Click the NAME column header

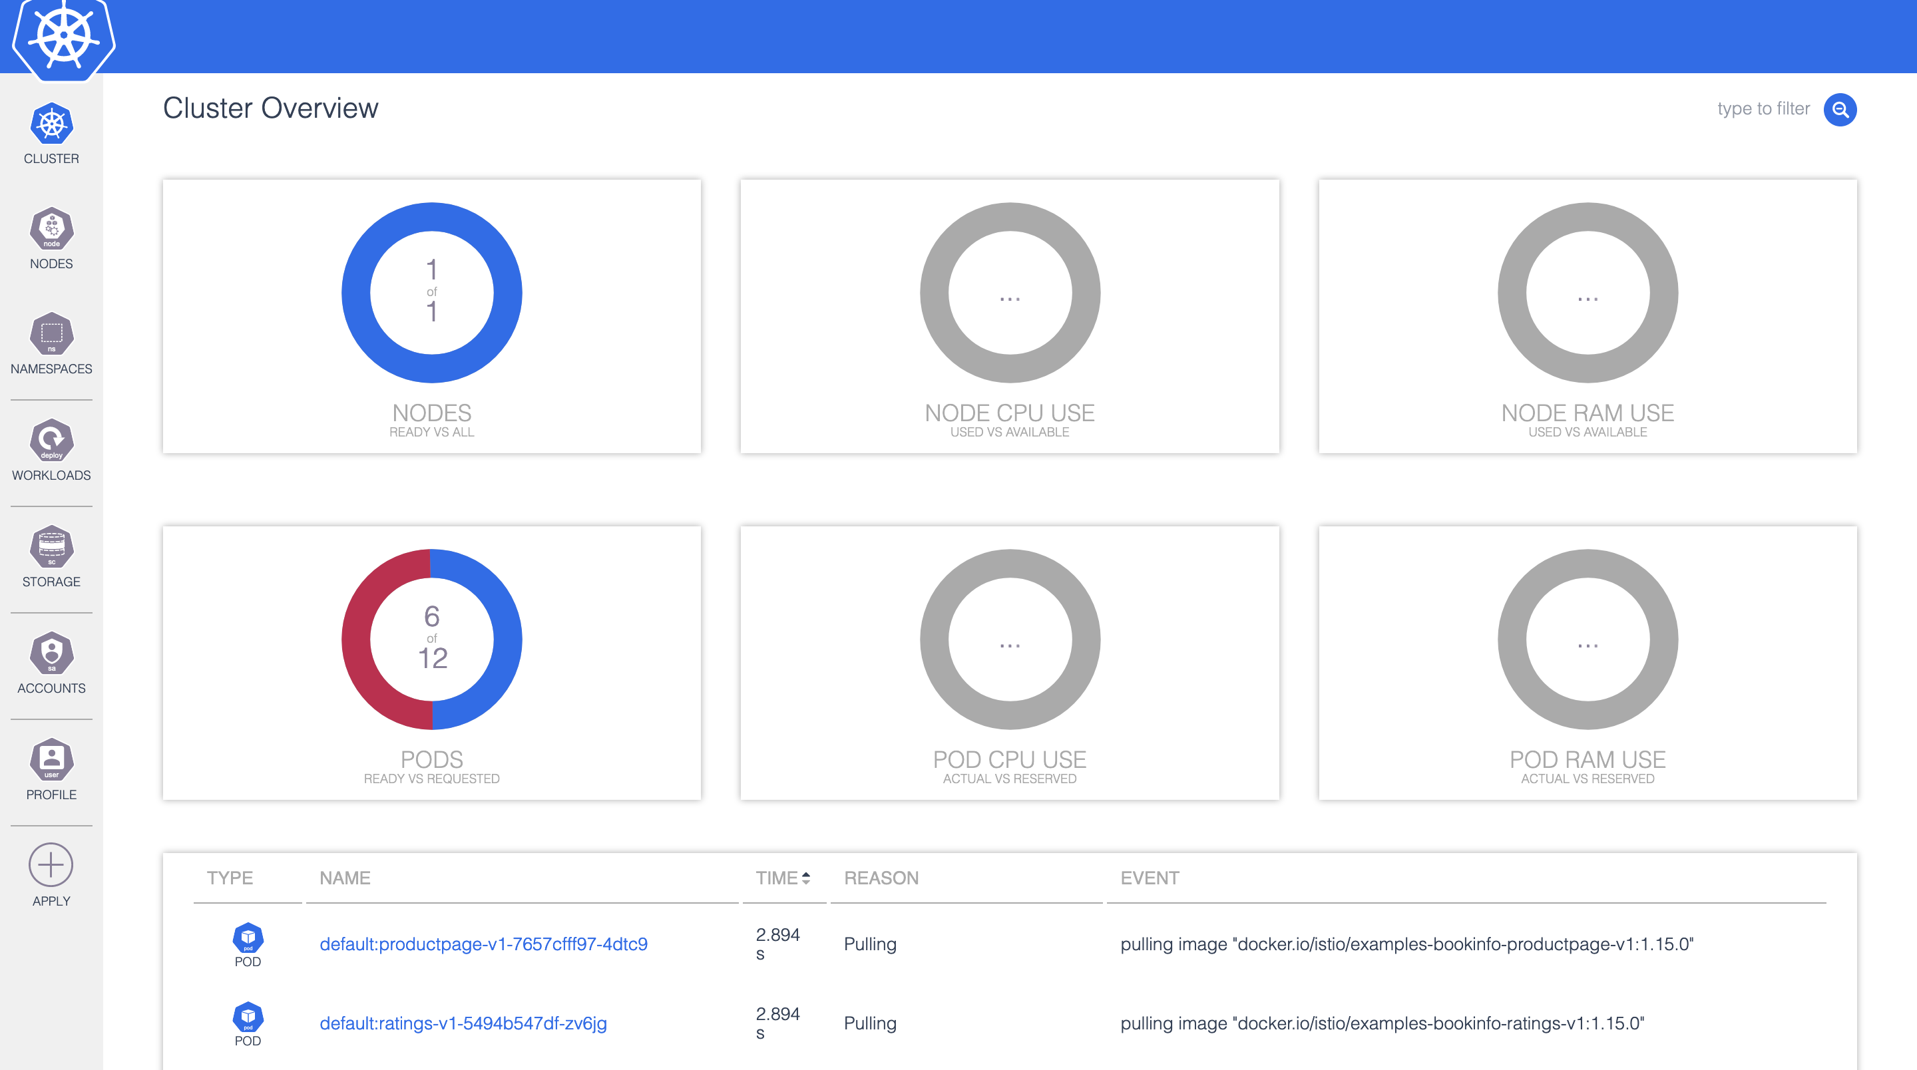345,878
